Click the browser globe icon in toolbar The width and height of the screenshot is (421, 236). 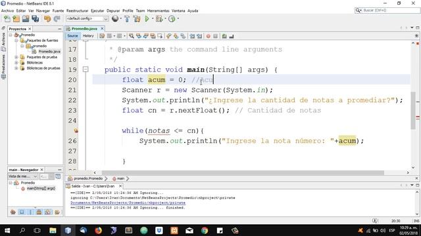115,18
